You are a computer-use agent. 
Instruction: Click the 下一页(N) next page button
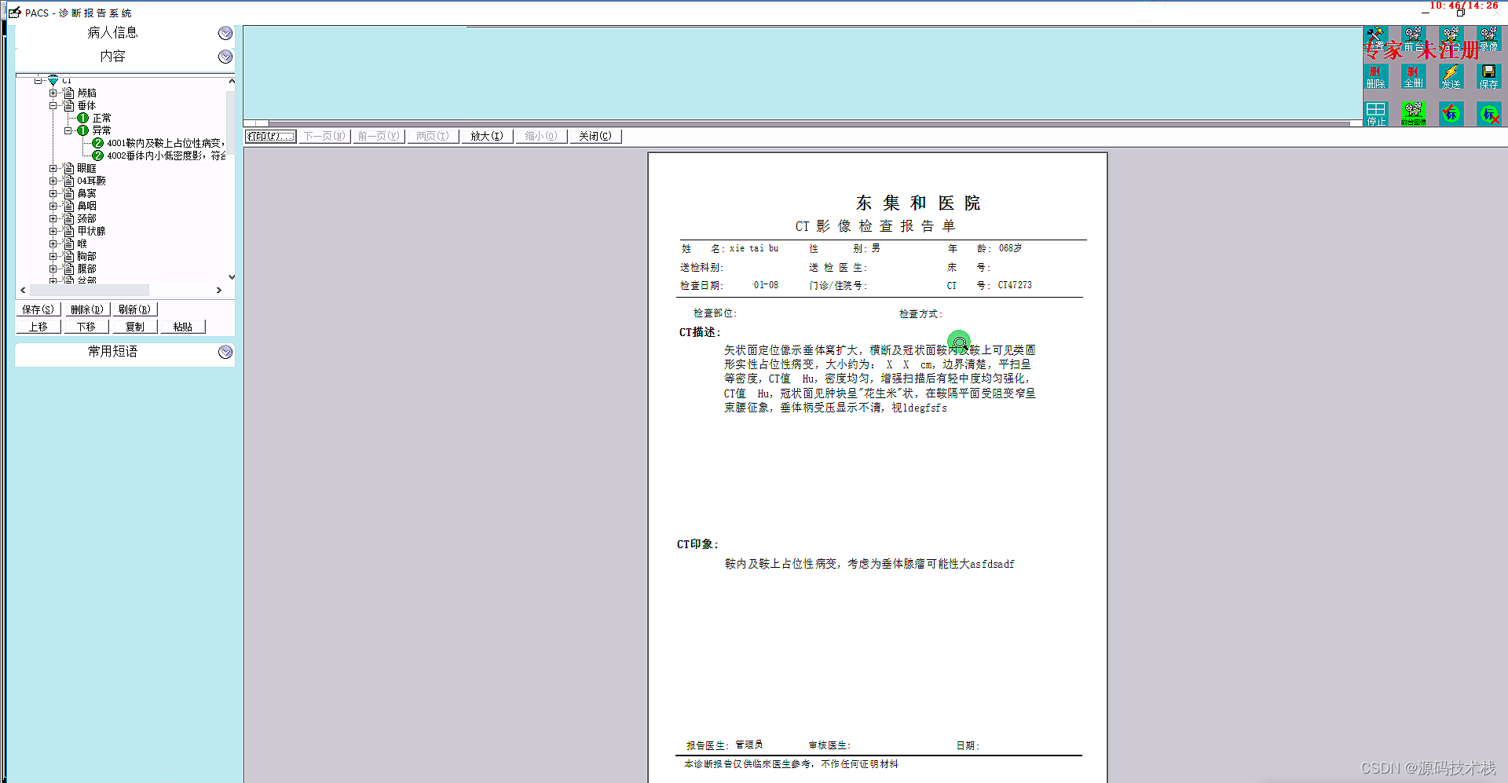324,136
